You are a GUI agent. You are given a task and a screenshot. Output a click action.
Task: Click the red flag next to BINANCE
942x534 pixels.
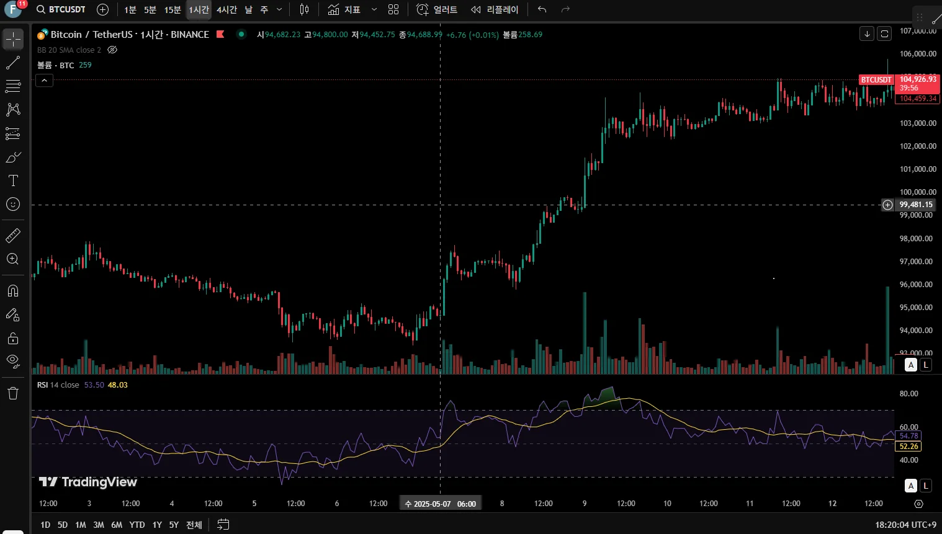220,34
